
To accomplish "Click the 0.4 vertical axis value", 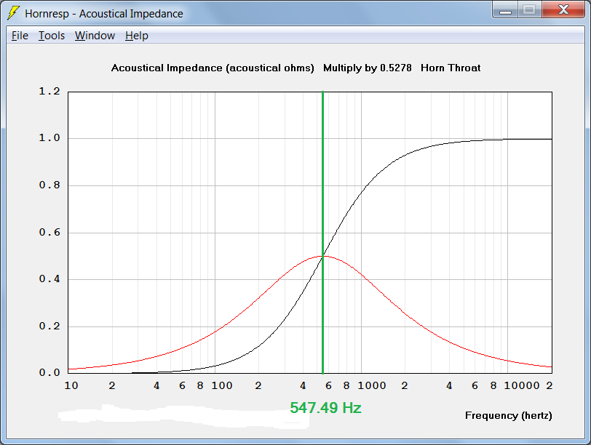I will (49, 278).
